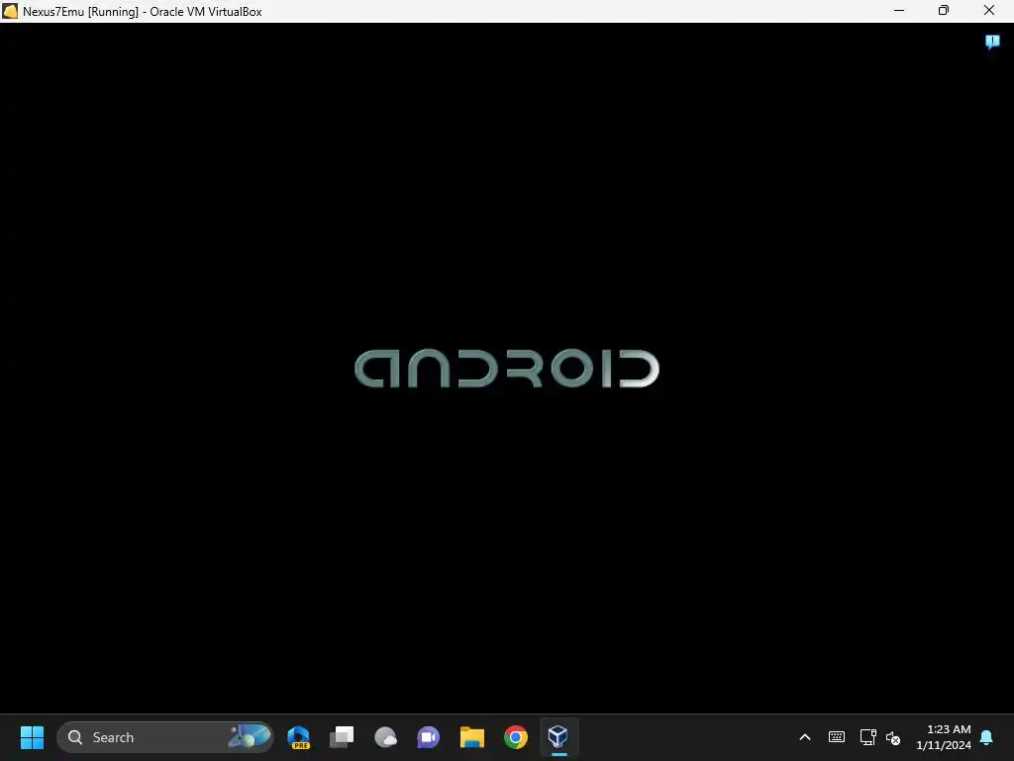Expand the hidden system tray icons
Image resolution: width=1014 pixels, height=761 pixels.
coord(805,737)
